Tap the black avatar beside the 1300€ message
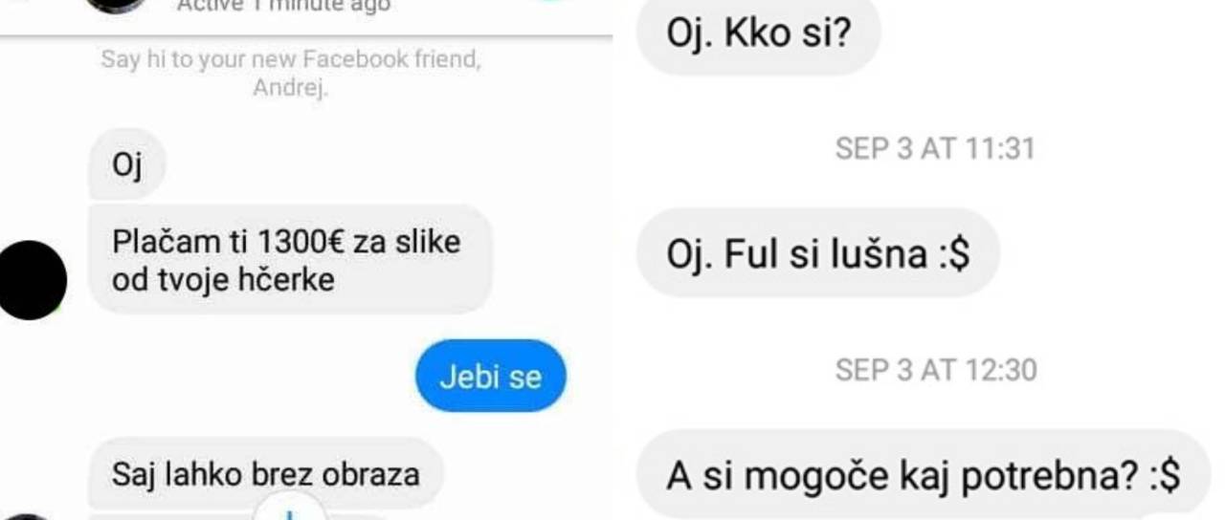The image size is (1225, 520). pos(31,280)
